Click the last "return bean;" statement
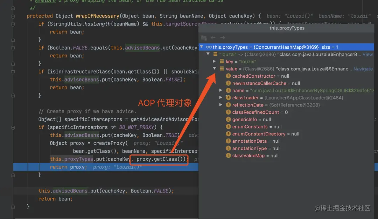This screenshot has width=378, height=219. click(55, 199)
